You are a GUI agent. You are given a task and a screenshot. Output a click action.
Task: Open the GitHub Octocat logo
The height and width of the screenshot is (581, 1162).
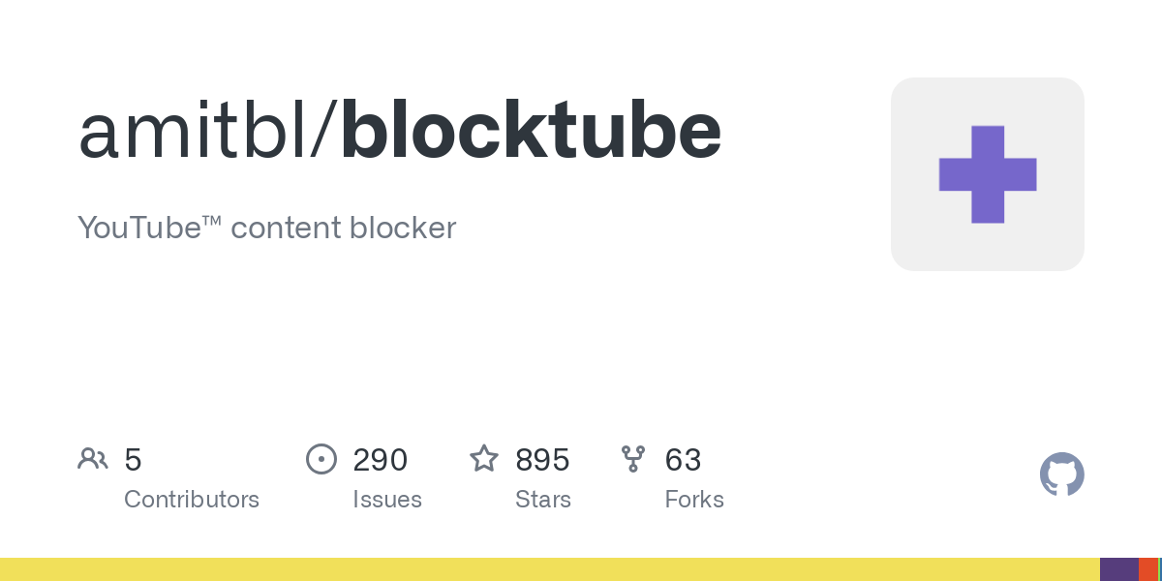1061,474
